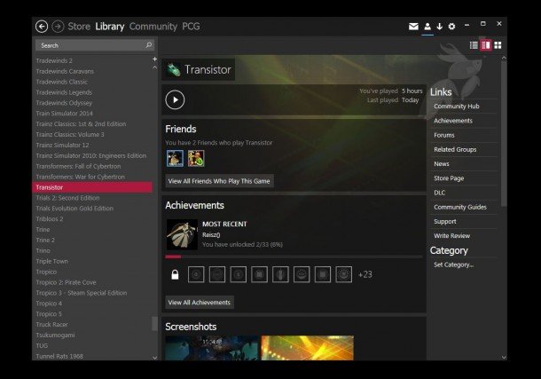Open the first screenshot thumbnail
The image size is (541, 379).
point(211,348)
